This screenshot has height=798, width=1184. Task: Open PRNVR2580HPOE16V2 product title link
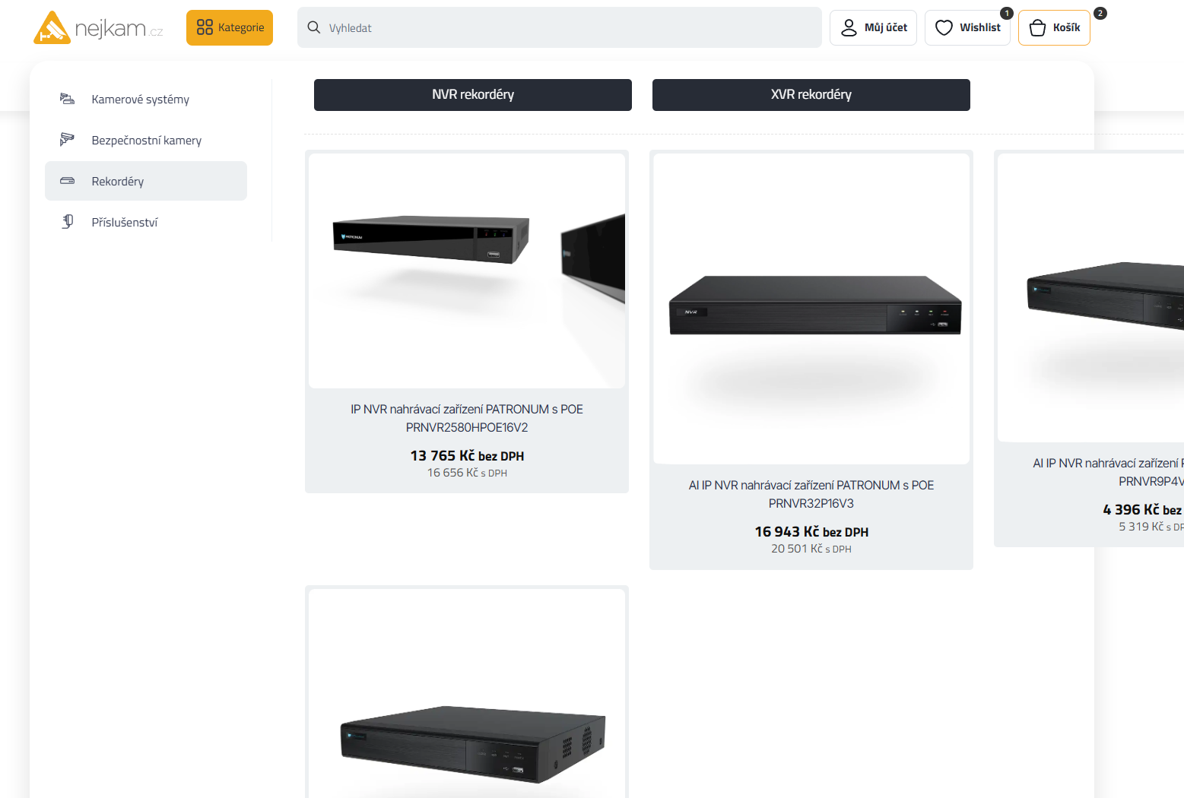(466, 418)
